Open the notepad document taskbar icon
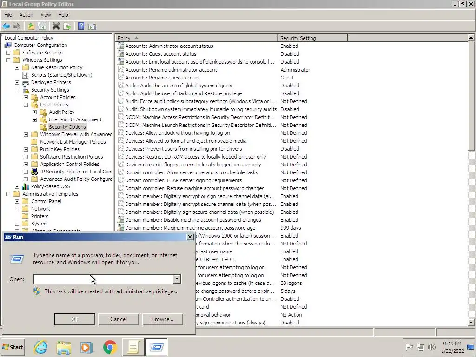Image resolution: width=476 pixels, height=357 pixels. 133,347
